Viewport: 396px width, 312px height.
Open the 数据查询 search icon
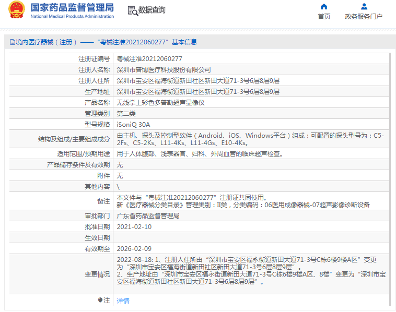click(133, 10)
